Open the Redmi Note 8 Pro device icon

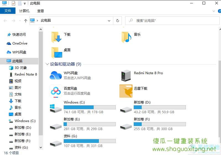pyautogui.click(x=126, y=76)
